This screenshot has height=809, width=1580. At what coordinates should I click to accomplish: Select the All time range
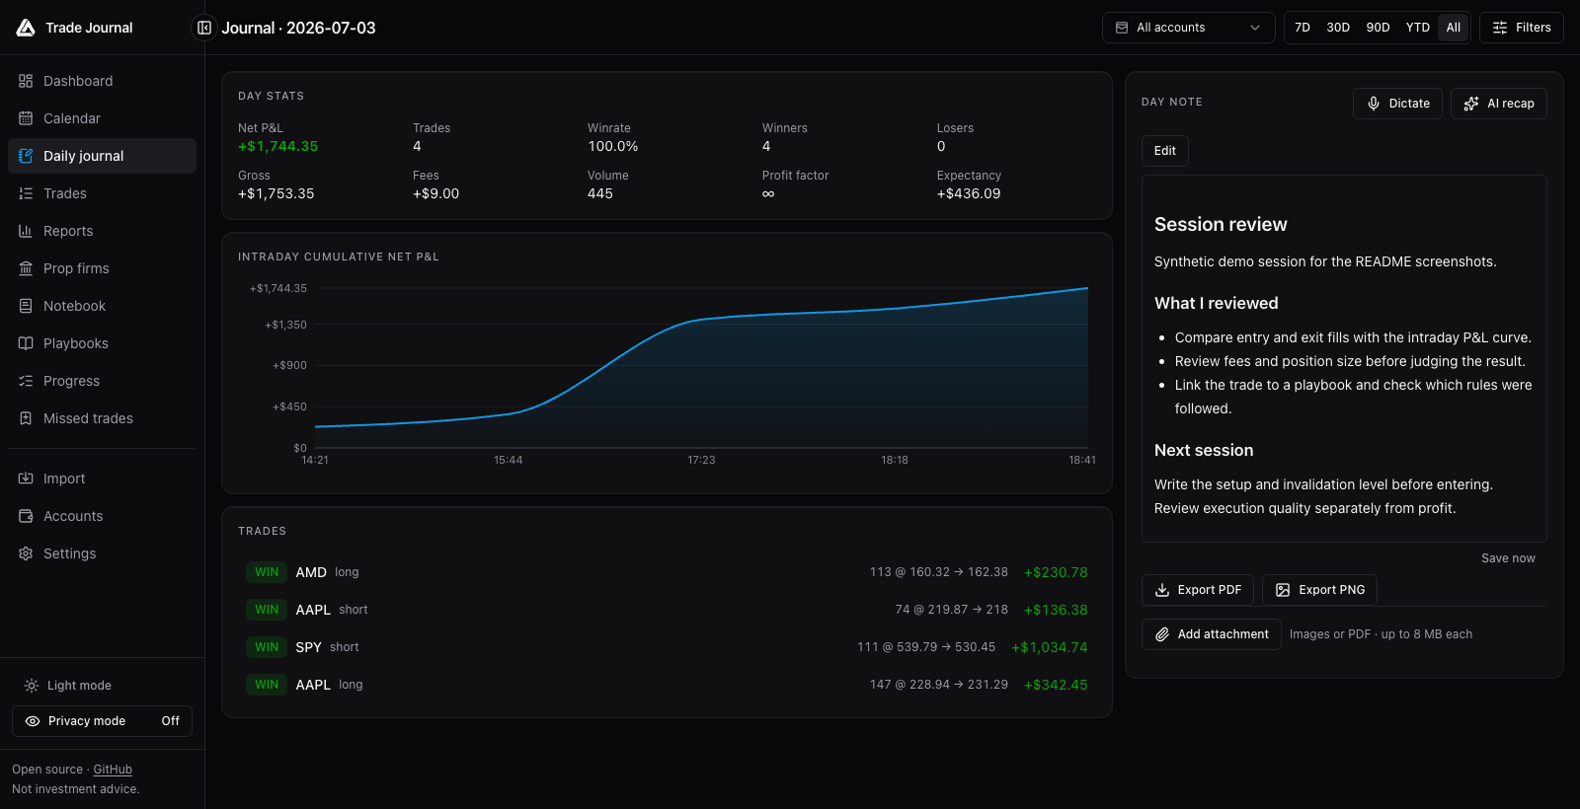pos(1454,28)
